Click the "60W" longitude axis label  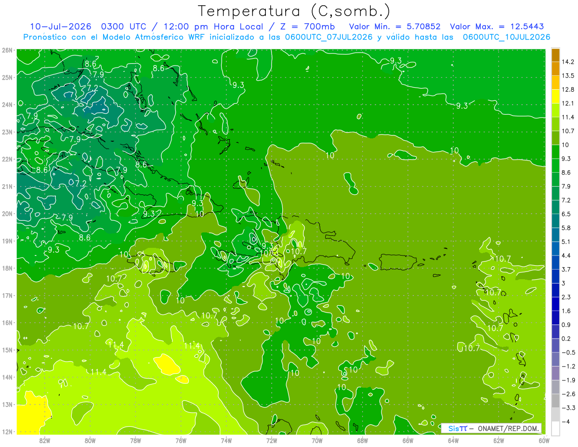[x=544, y=440]
